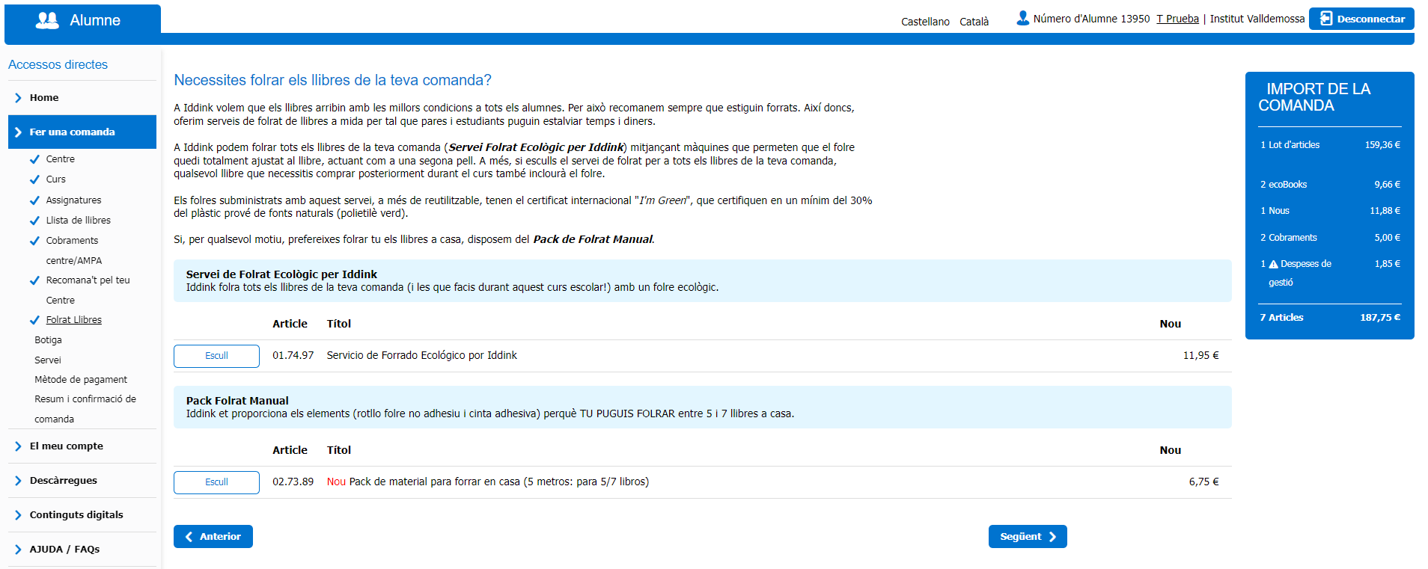Image resolution: width=1428 pixels, height=569 pixels.
Task: Click the checkmark icon next to Cobraments
Action: pos(34,241)
